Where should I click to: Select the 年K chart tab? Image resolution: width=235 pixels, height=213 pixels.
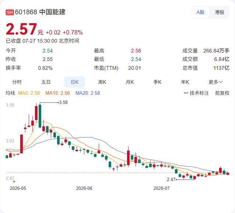(x=185, y=82)
